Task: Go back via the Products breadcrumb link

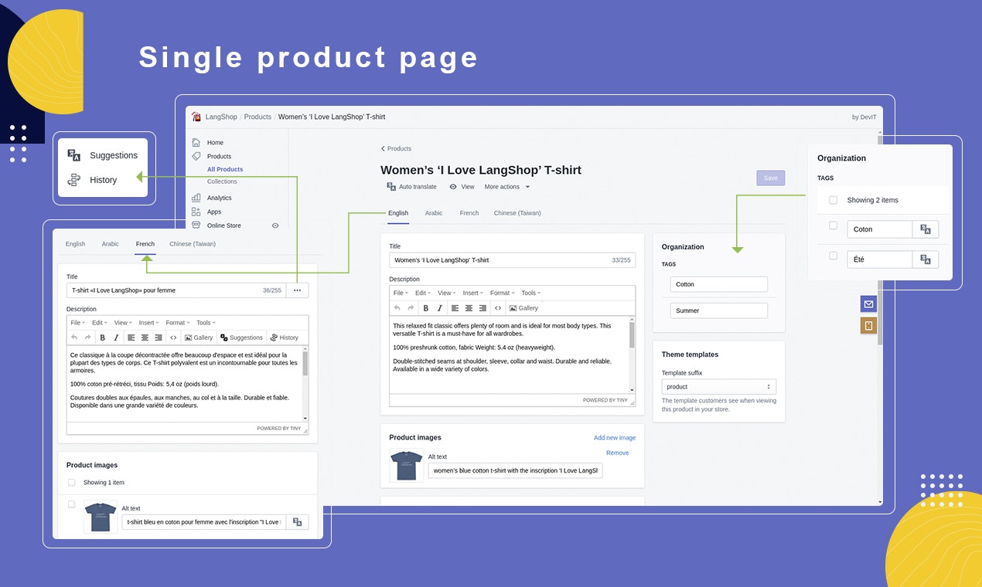Action: click(396, 148)
